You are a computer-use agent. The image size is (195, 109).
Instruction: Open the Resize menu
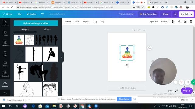pos(31,14)
